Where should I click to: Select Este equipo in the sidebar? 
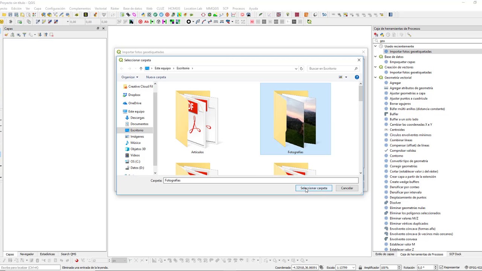pos(134,111)
